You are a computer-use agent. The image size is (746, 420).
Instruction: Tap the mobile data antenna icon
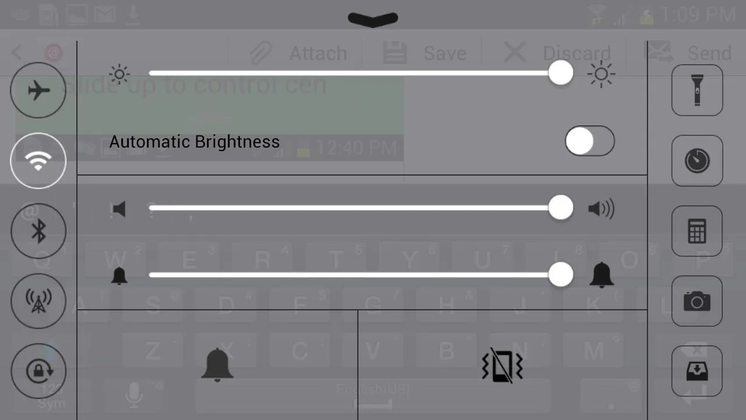(x=38, y=301)
